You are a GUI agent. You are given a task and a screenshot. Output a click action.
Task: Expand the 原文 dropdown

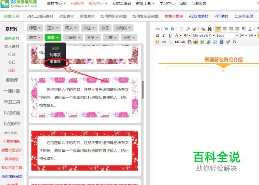coord(35,38)
